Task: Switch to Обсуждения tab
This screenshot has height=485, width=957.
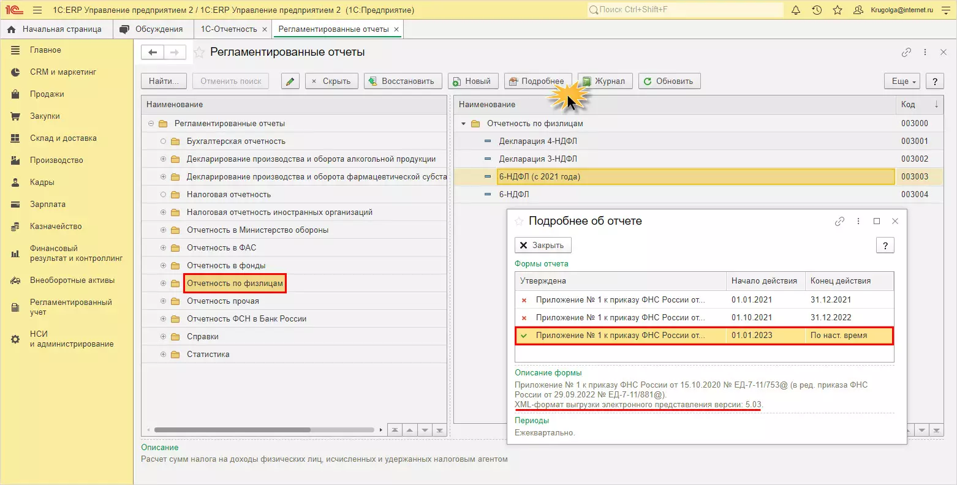Action: pos(153,29)
